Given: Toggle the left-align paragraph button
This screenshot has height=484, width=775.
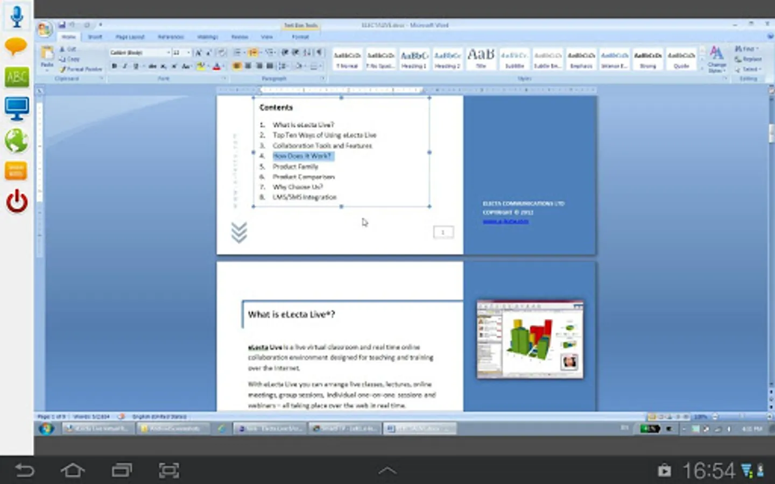Looking at the screenshot, I should 237,66.
